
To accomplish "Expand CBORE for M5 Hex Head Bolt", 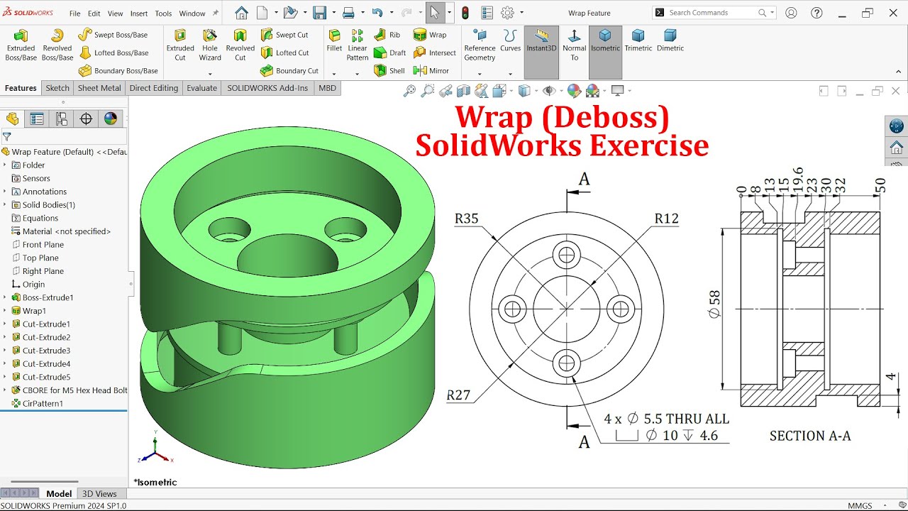I will point(5,390).
